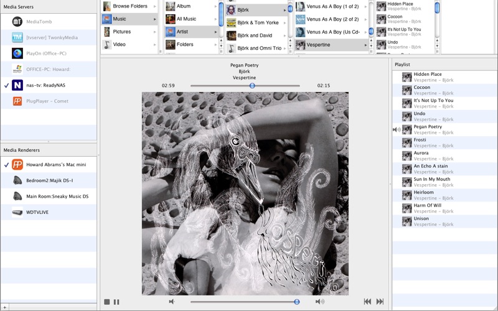Switch renderer to Bedroom2:Majik DS-I
This screenshot has height=311, width=498.
[49, 180]
